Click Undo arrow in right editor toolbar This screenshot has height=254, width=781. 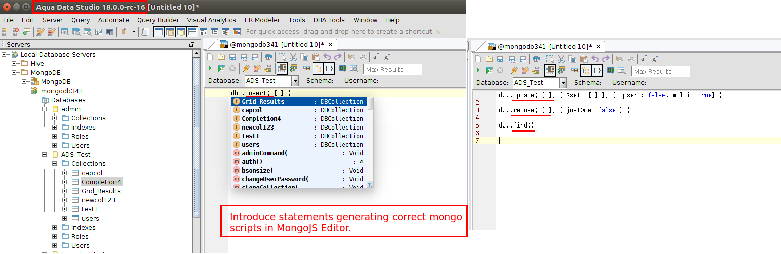595,59
